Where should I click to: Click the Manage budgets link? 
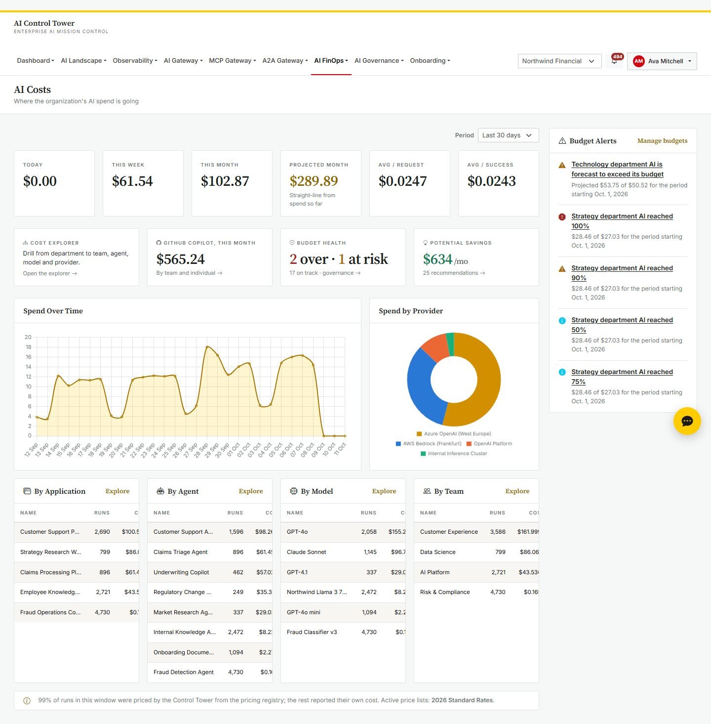pyautogui.click(x=662, y=141)
